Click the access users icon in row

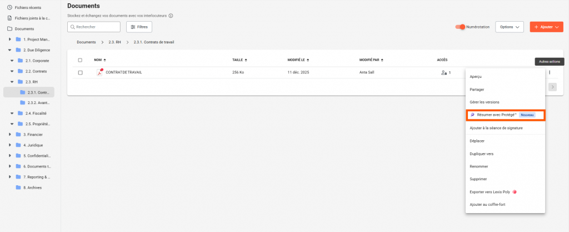(444, 72)
